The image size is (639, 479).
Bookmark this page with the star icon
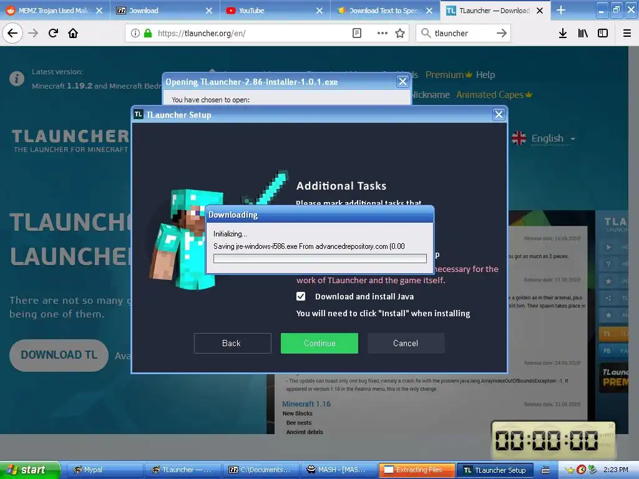(400, 33)
